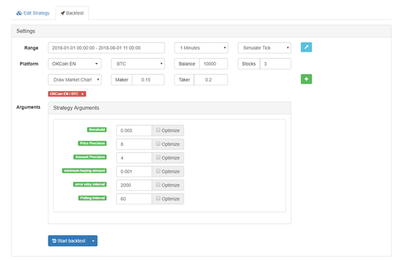Open the BTC currency dropdown
Viewport: 399px width, 260px height.
[x=138, y=64]
